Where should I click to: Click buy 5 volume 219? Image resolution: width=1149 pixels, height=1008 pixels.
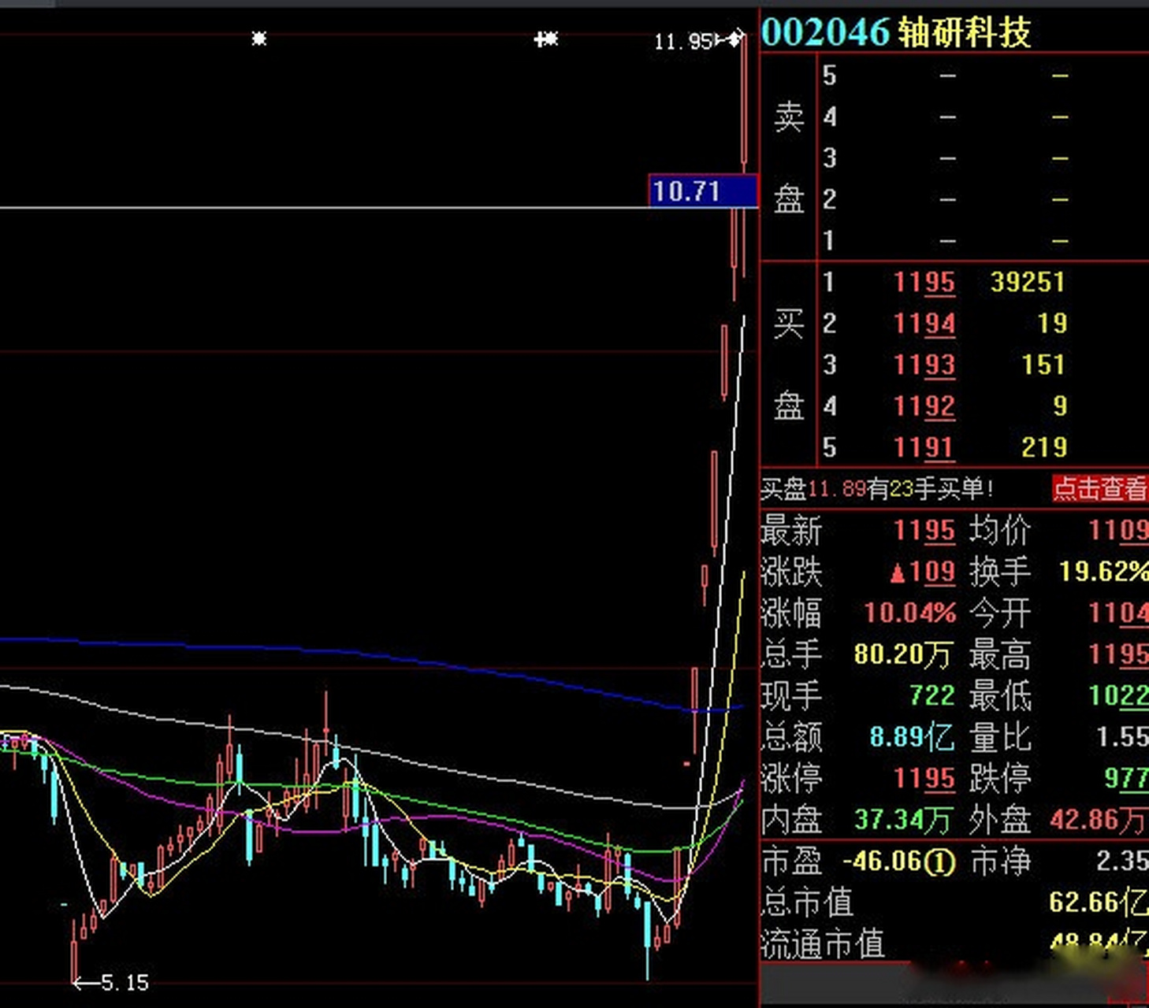[1043, 447]
